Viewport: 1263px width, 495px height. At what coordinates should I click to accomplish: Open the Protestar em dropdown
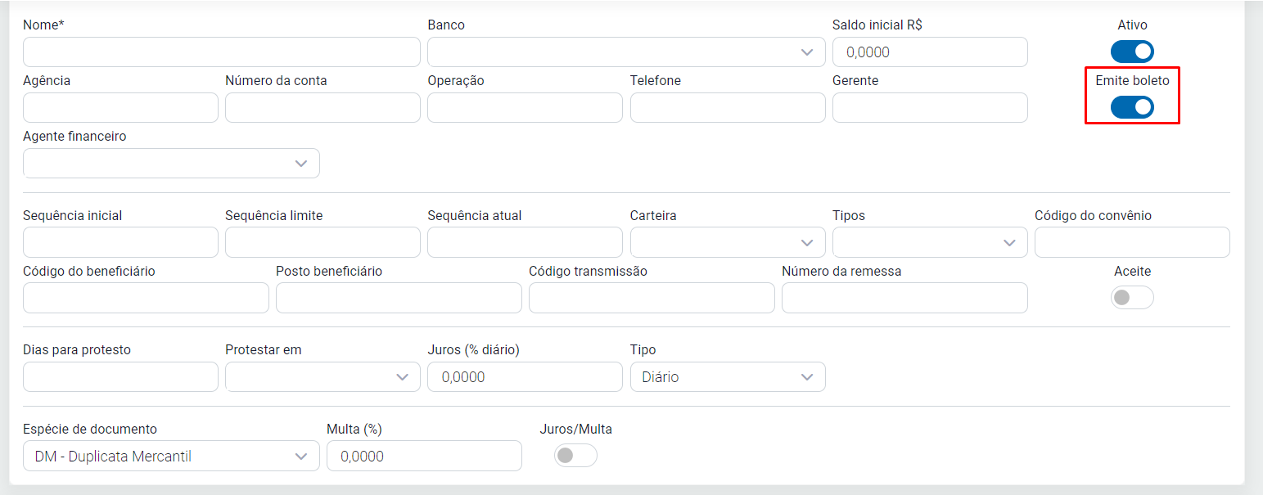tap(323, 377)
